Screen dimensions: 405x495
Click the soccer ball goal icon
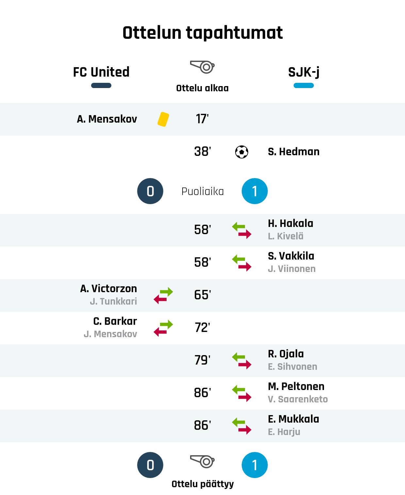click(x=242, y=152)
